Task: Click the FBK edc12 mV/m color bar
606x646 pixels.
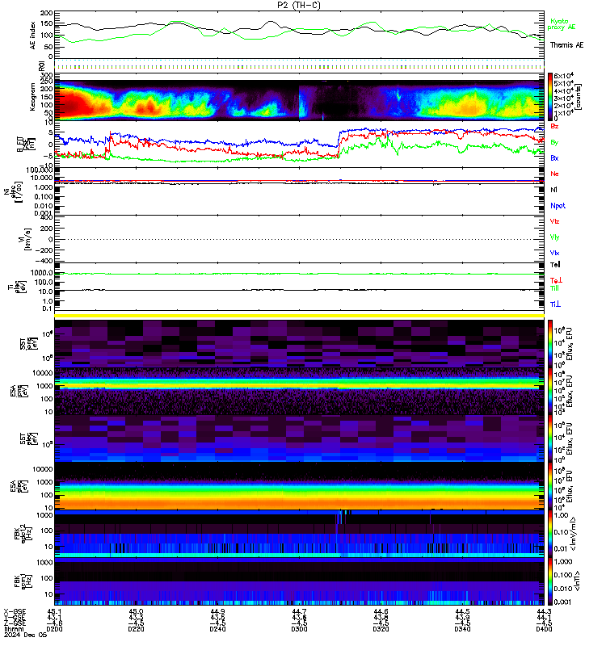Action: point(550,534)
